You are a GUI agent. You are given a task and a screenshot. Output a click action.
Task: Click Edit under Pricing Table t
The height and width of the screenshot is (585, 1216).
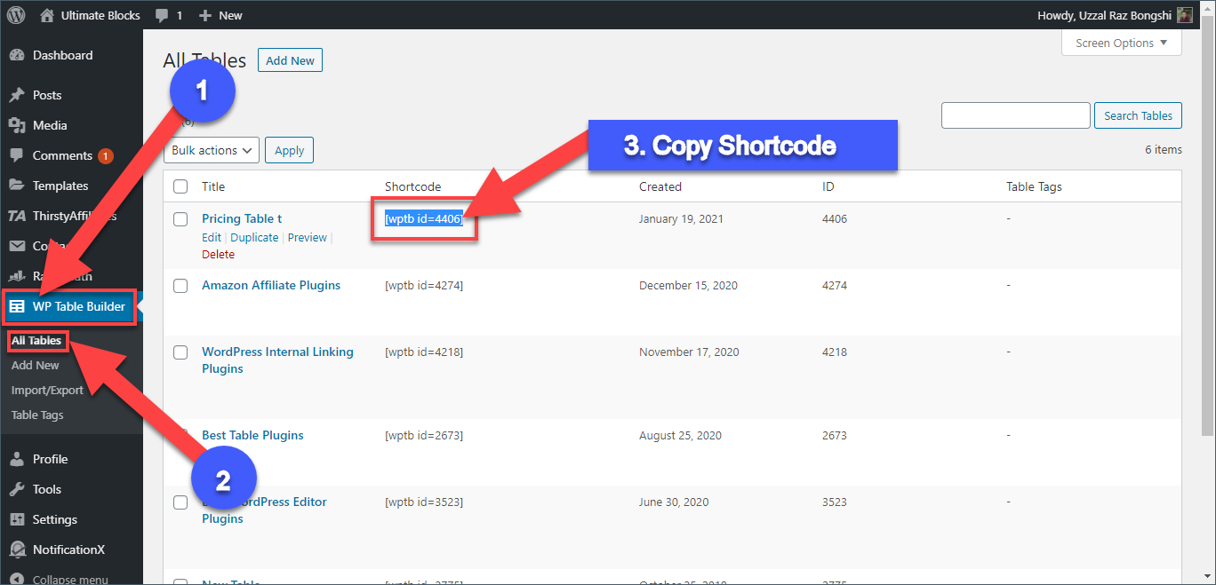point(212,237)
